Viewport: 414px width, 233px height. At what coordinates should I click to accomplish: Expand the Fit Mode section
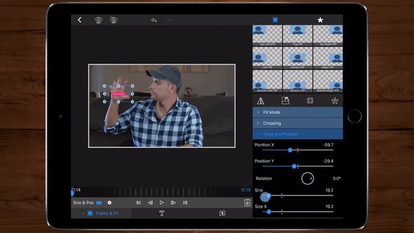[x=298, y=112]
